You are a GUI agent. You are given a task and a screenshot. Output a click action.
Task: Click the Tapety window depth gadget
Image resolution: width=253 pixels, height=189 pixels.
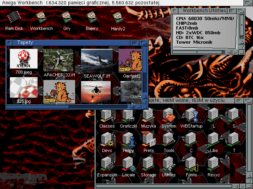(144, 43)
